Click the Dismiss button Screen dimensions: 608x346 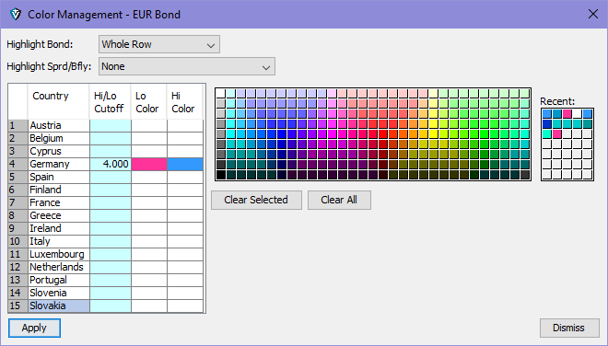[569, 328]
